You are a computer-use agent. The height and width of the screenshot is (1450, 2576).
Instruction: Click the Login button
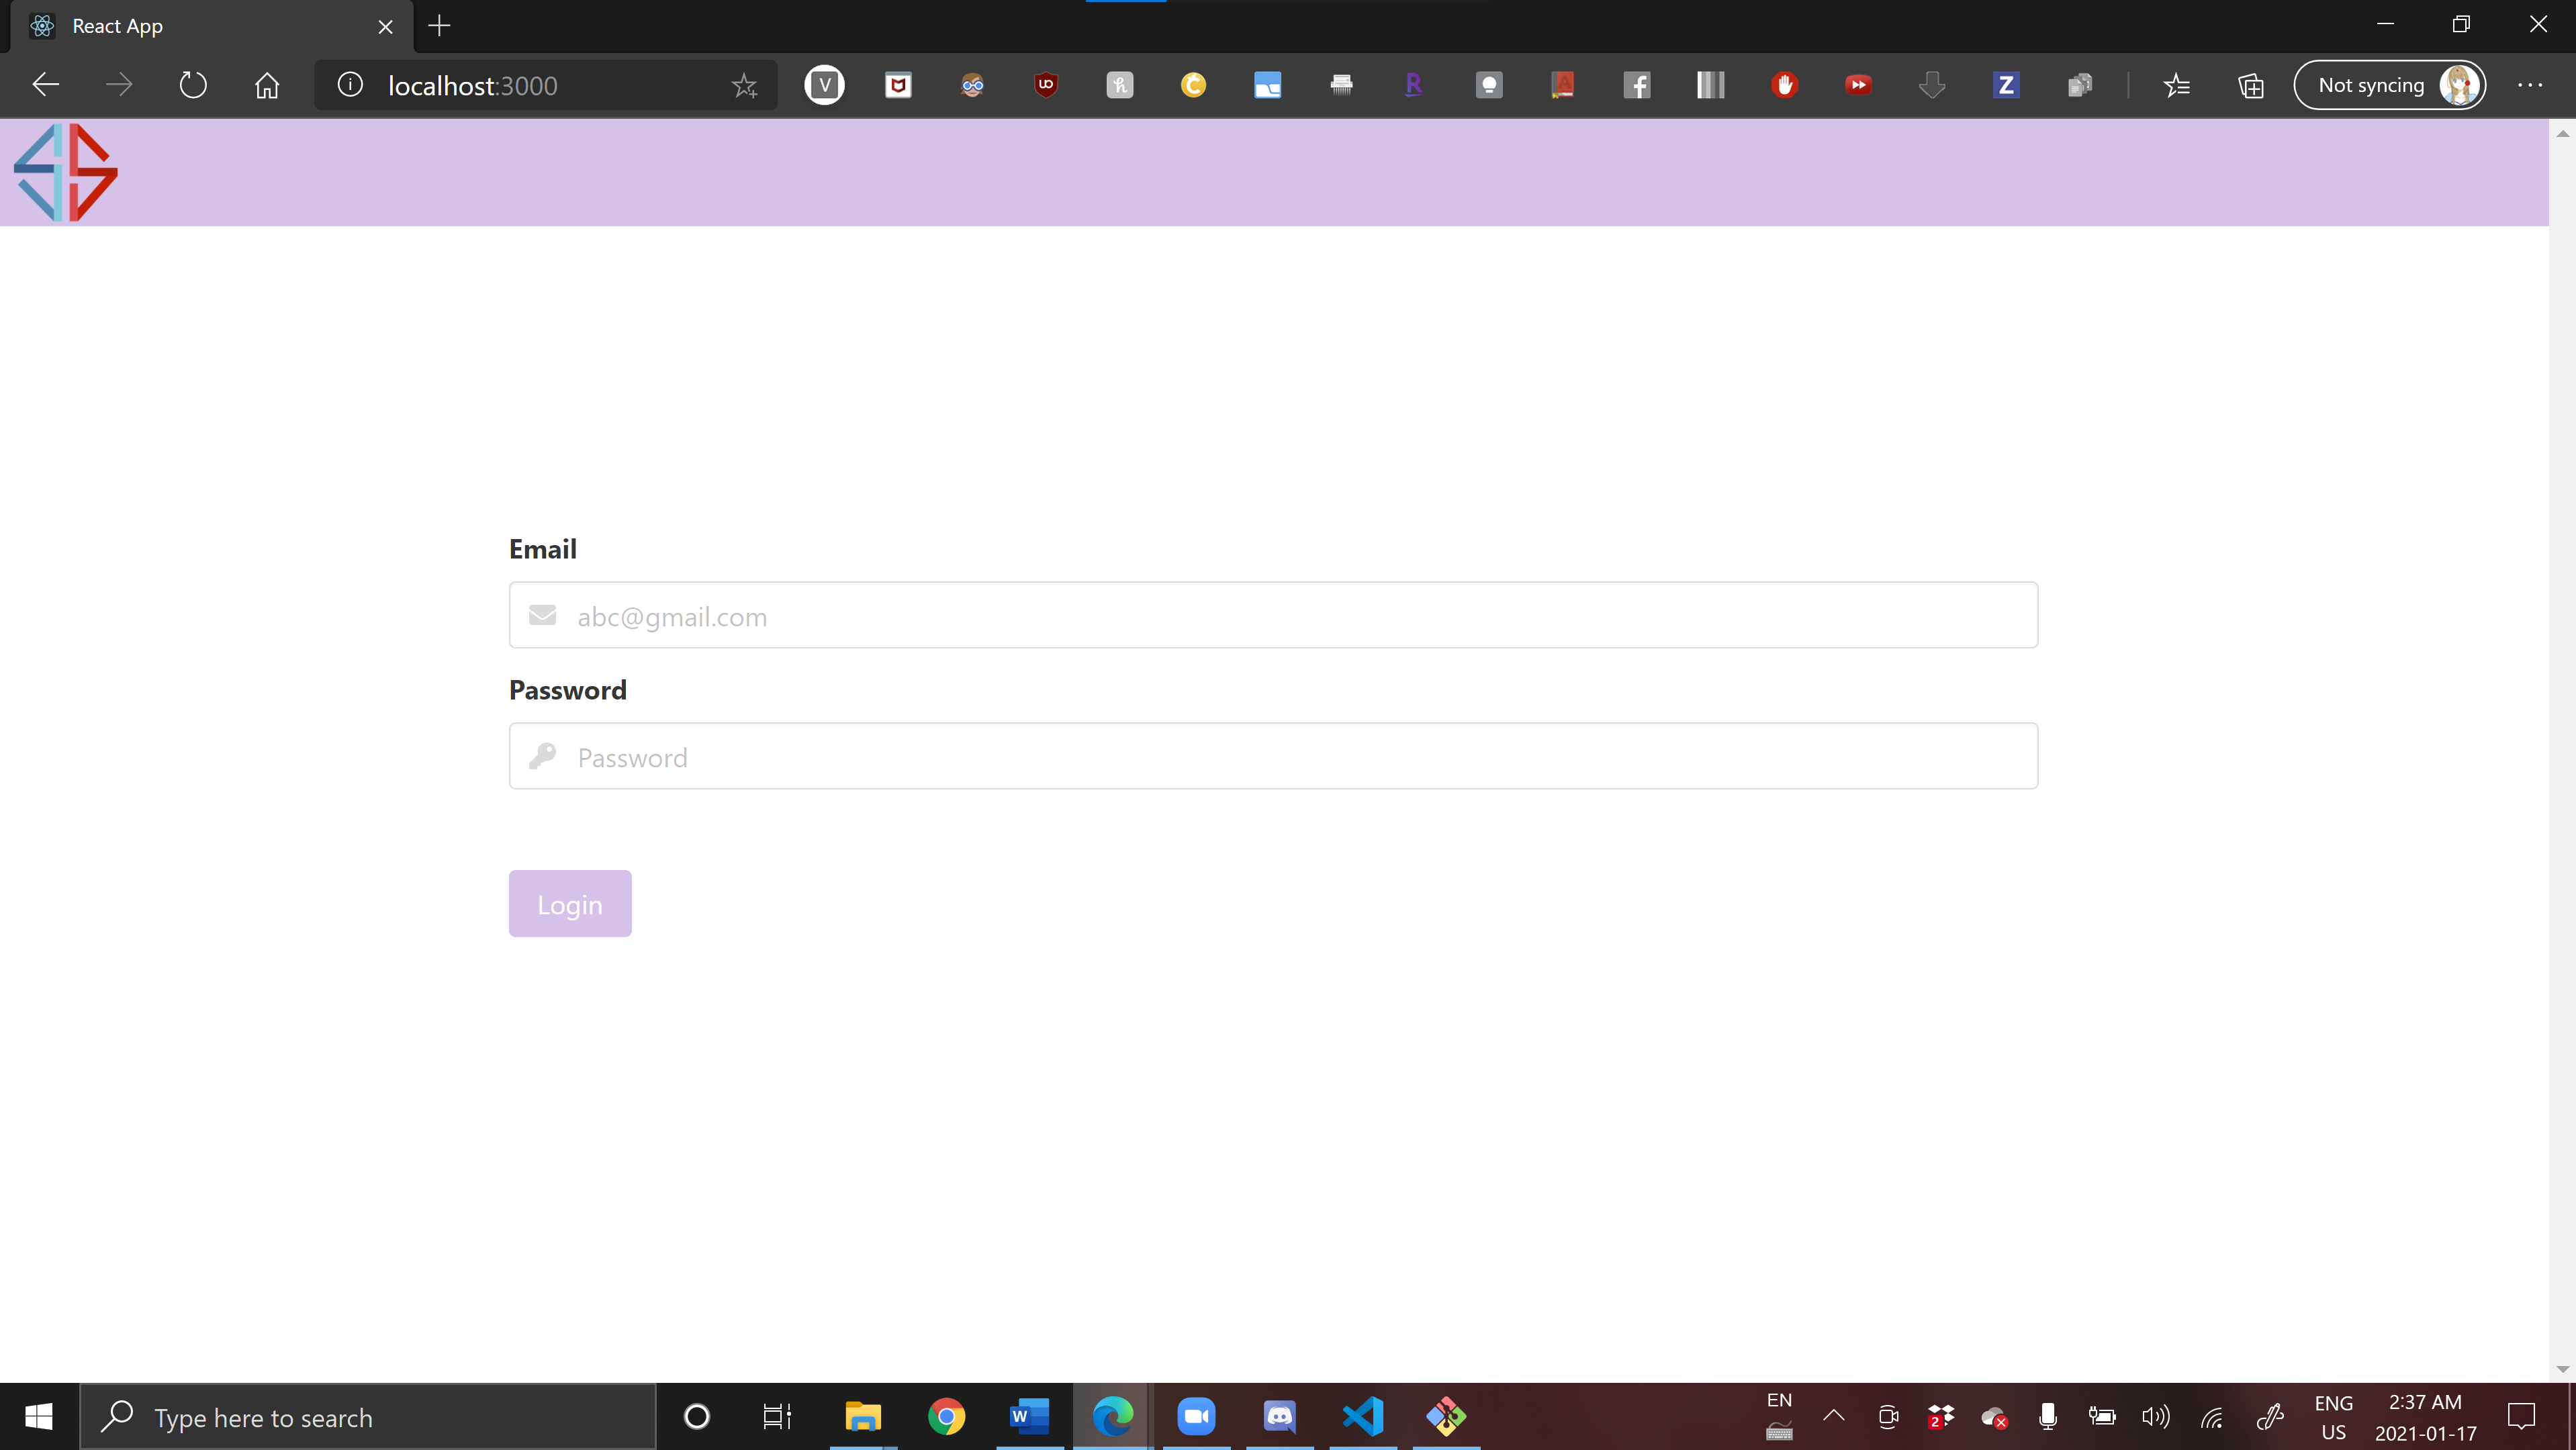tap(569, 904)
